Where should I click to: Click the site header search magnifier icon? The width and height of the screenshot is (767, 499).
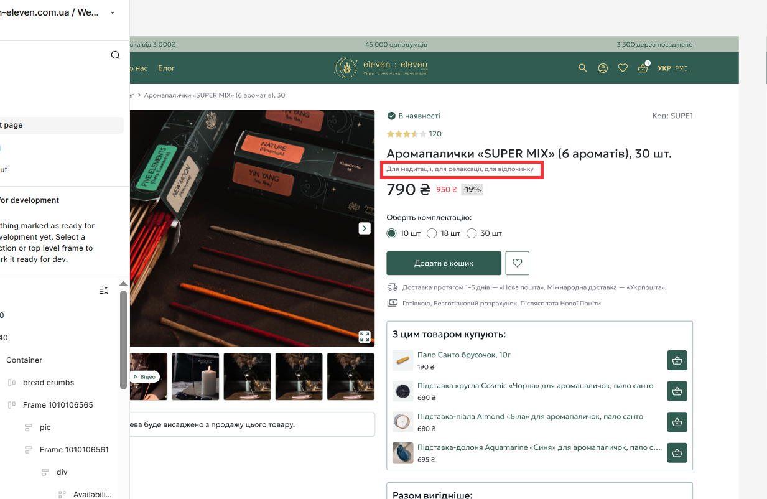click(583, 68)
